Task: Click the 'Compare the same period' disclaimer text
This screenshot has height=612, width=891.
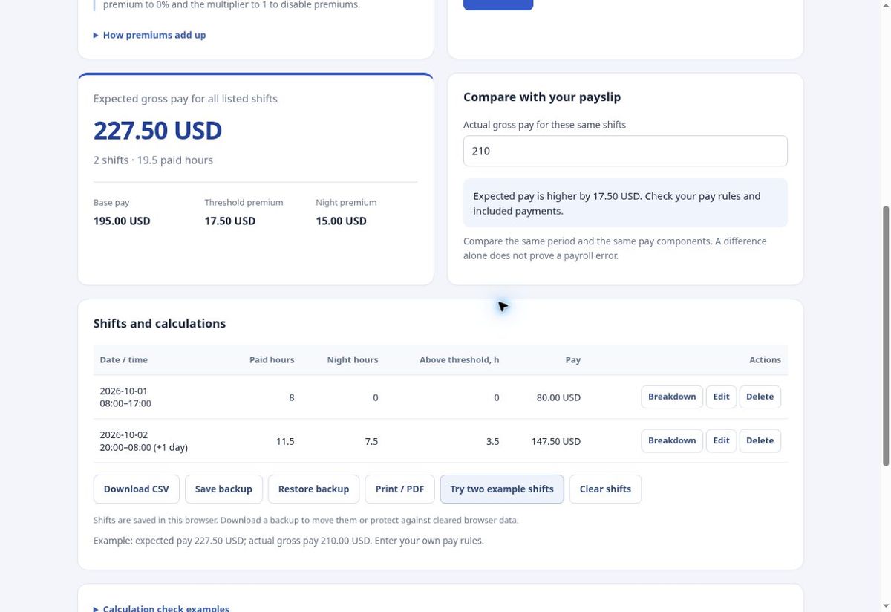Action: tap(615, 248)
